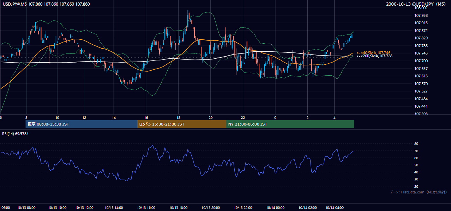Viewport: 451px width, 211px height.
Task: Click the 10/13 08:00 timestamp on bottom axis
Action: [x=26, y=208]
